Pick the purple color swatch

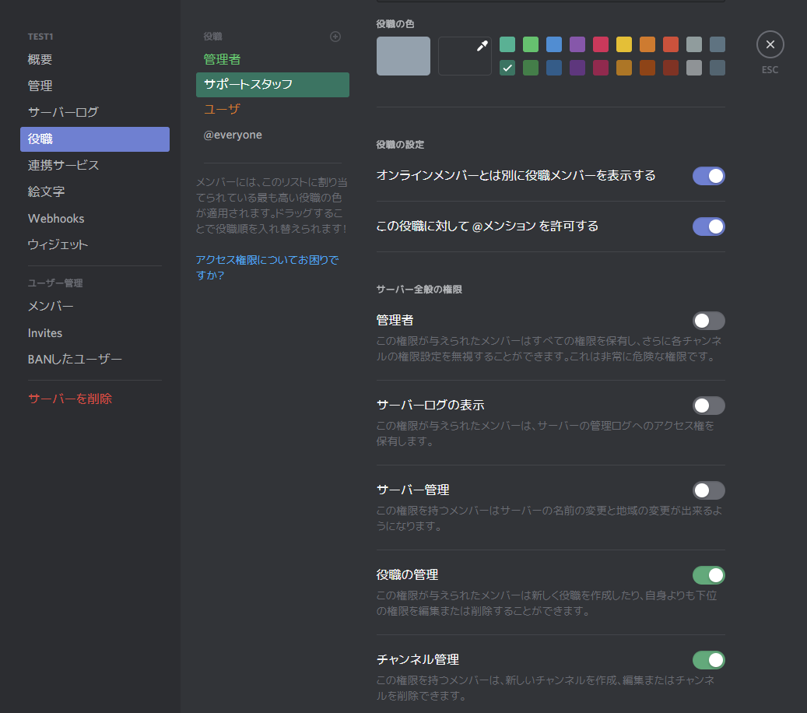[577, 44]
